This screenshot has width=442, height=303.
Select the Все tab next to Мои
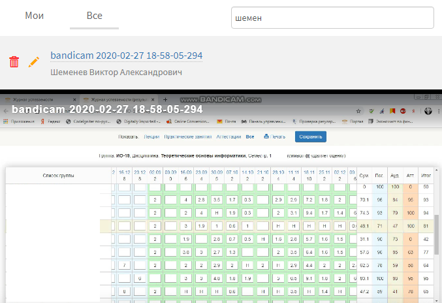tap(95, 16)
